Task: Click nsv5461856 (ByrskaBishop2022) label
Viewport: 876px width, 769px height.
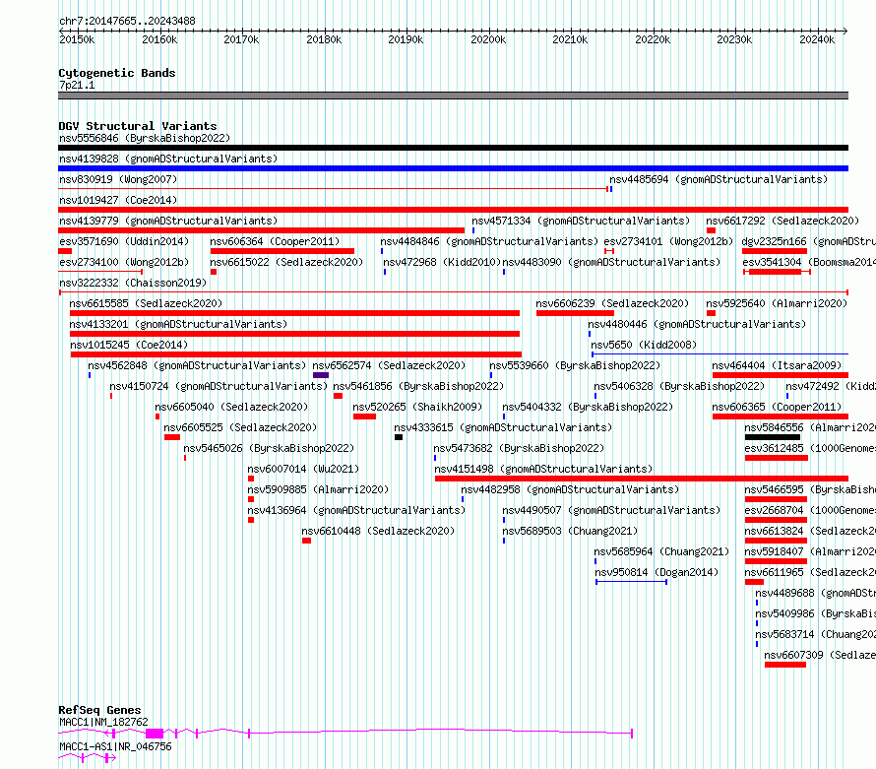Action: pyautogui.click(x=419, y=386)
